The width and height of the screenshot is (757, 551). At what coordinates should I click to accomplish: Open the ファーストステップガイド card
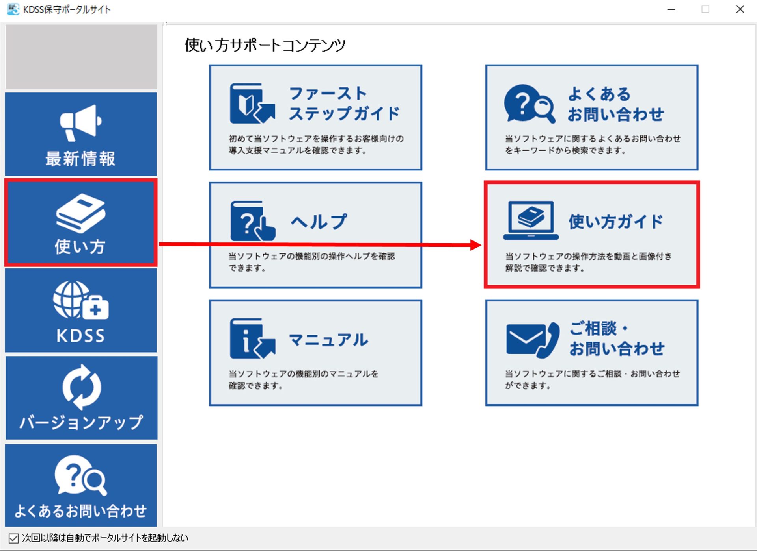(x=315, y=117)
